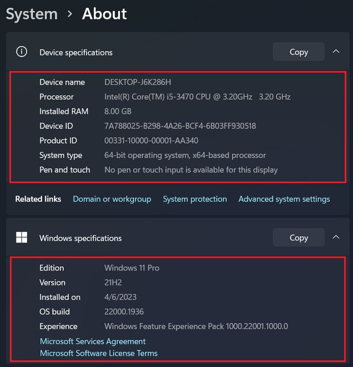Click the Pen and touch label
This screenshot has height=367, width=353.
65,169
